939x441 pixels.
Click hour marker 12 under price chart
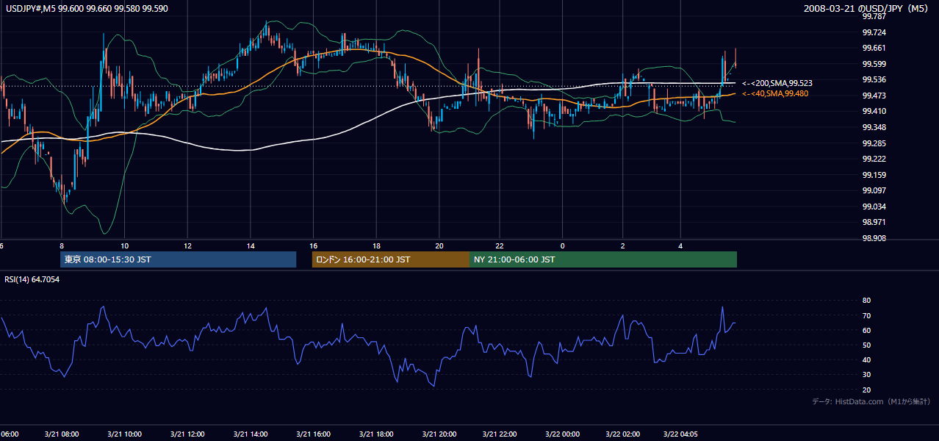[x=187, y=245]
